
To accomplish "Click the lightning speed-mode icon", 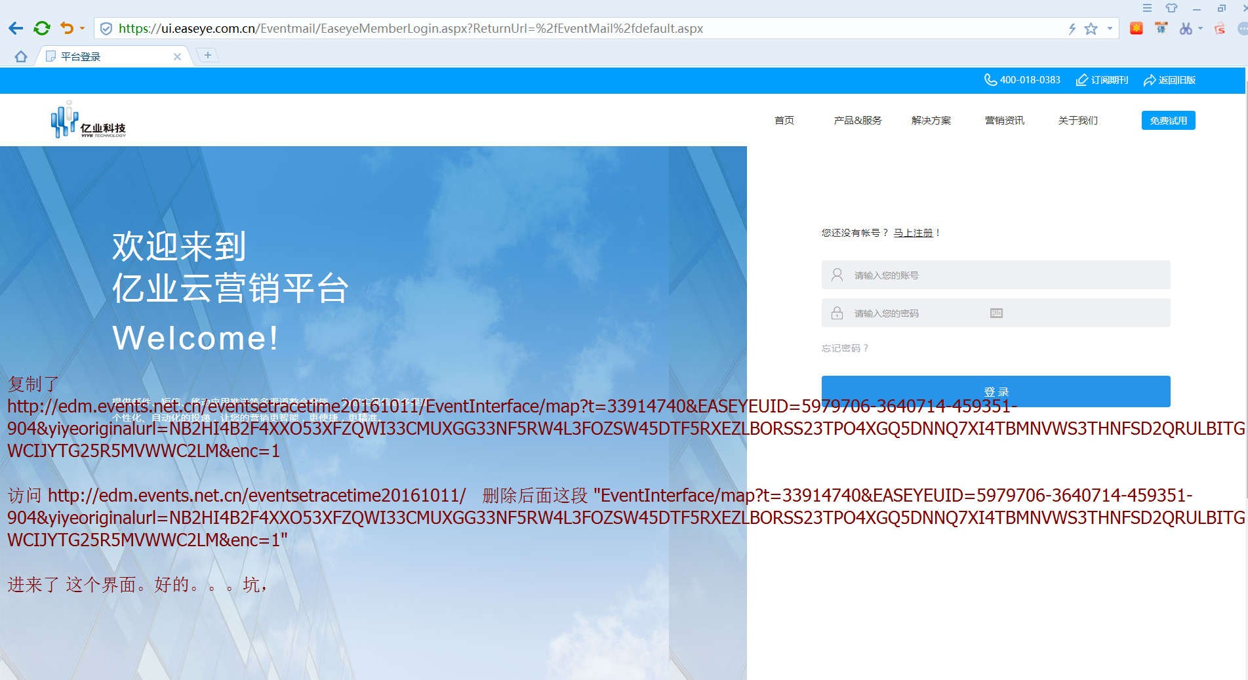I will tap(1072, 29).
